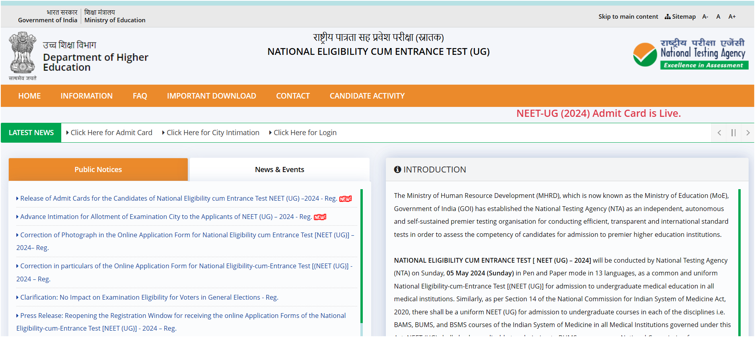Open the Sitemap link
This screenshot has width=755, height=337.
tap(680, 17)
